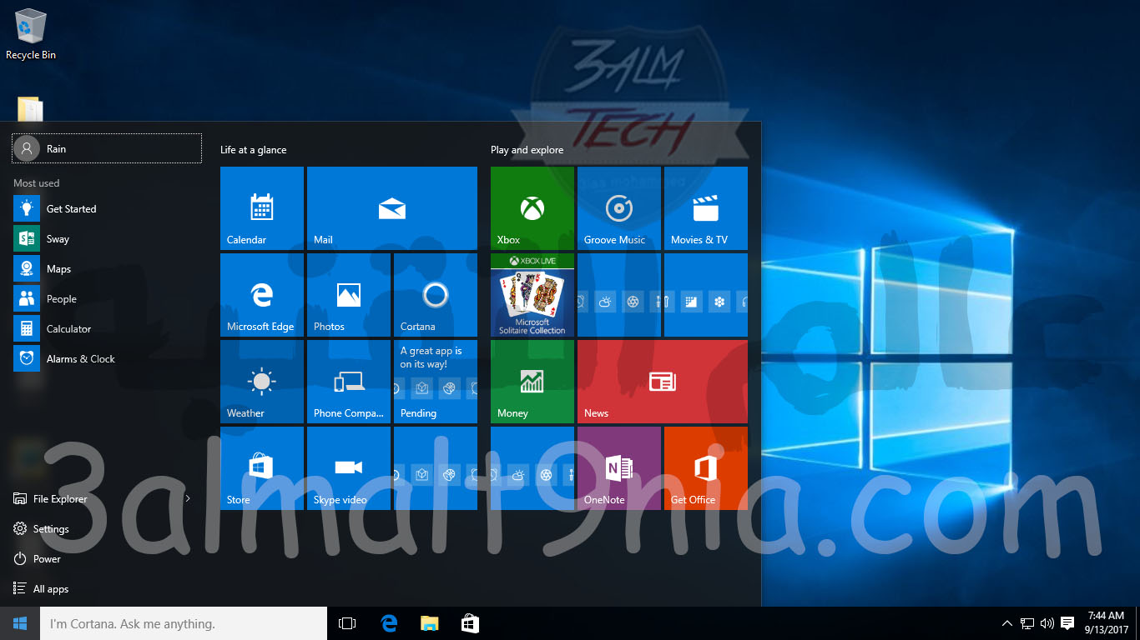The height and width of the screenshot is (640, 1140).
Task: Launch Sway from Most used list
Action: pos(107,238)
